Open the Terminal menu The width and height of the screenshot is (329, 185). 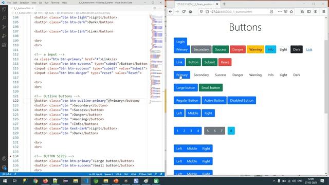[55, 3]
